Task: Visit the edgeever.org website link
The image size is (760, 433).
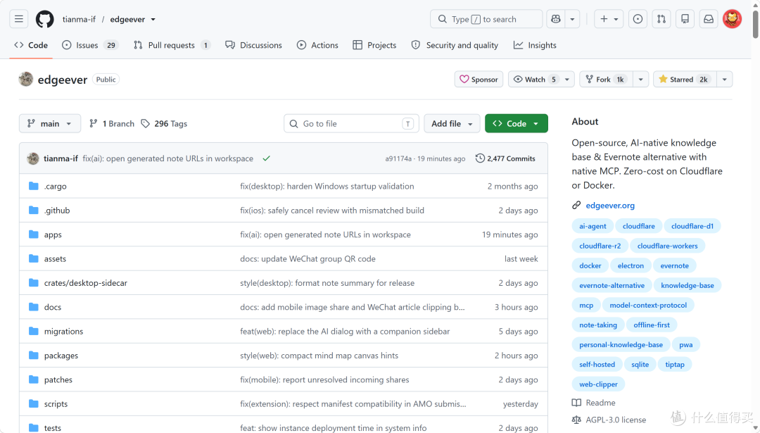Action: point(610,206)
